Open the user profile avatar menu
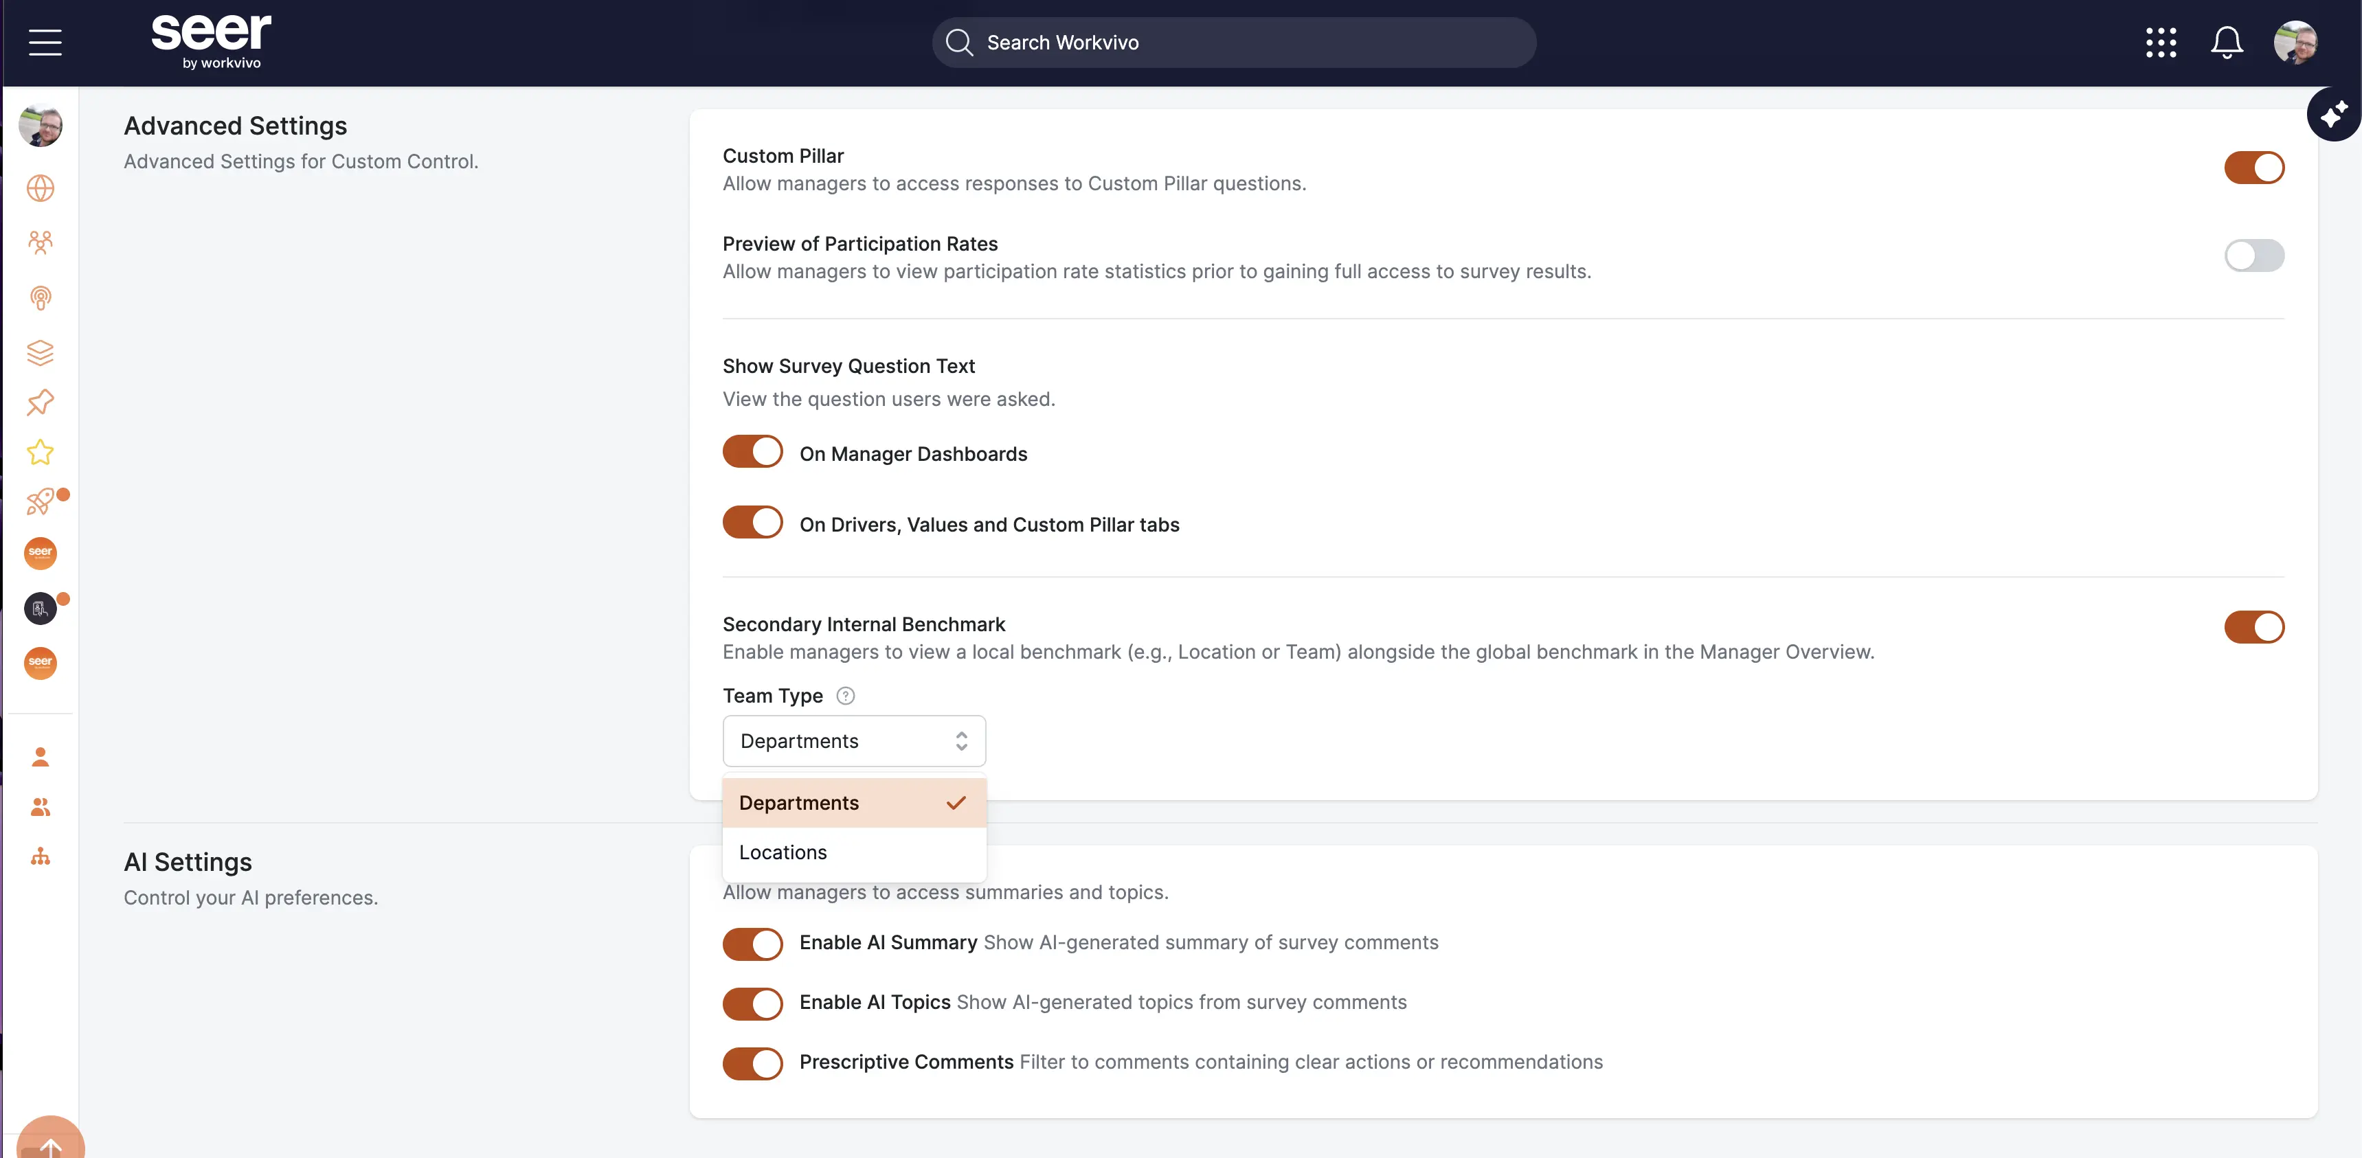Viewport: 2362px width, 1158px height. 2295,42
